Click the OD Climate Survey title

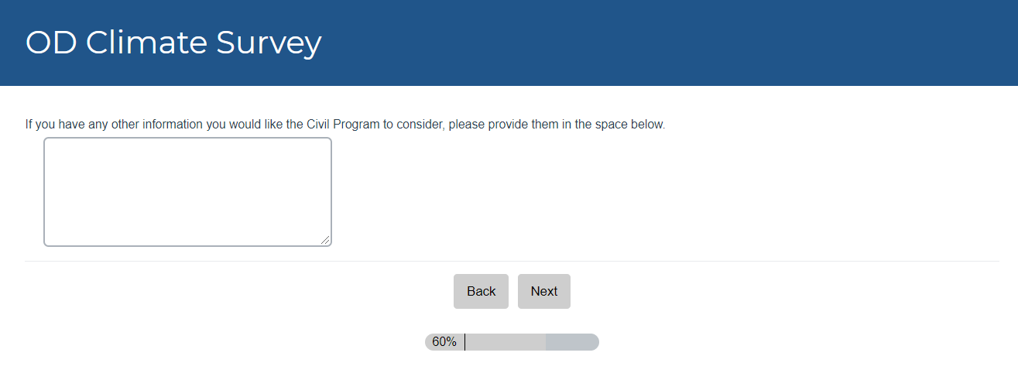(x=173, y=43)
